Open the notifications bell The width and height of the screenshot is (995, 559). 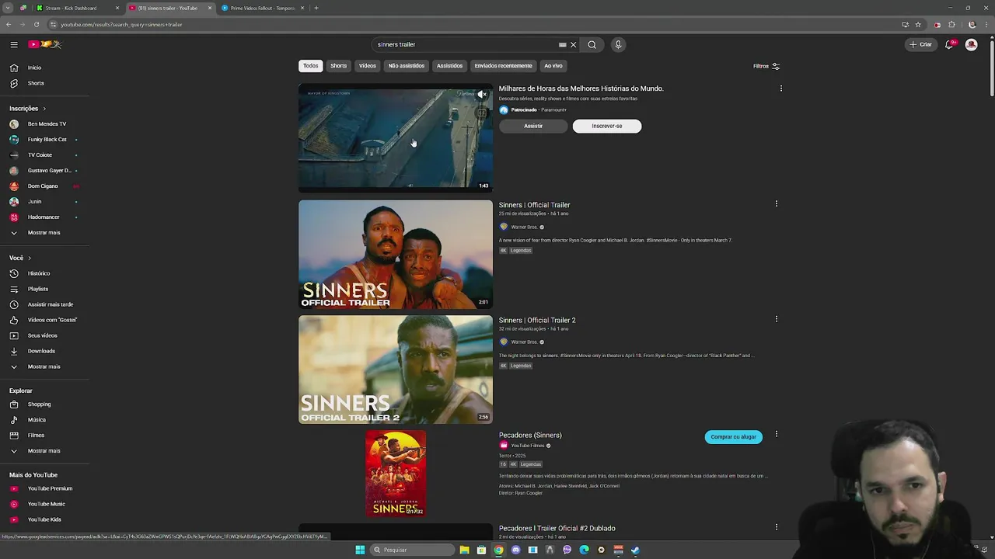click(949, 44)
